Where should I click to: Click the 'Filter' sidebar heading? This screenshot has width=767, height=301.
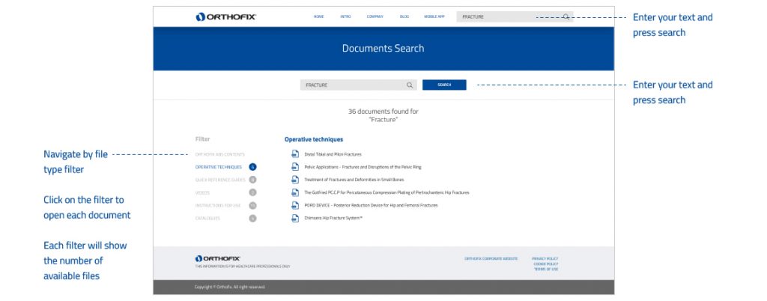tap(202, 139)
